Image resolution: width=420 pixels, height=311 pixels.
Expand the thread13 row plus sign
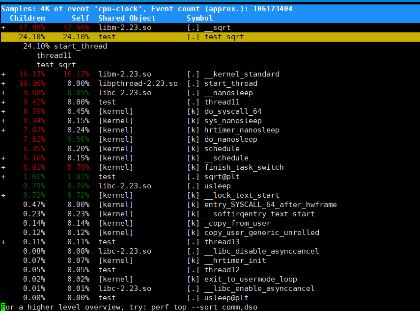pos(3,242)
